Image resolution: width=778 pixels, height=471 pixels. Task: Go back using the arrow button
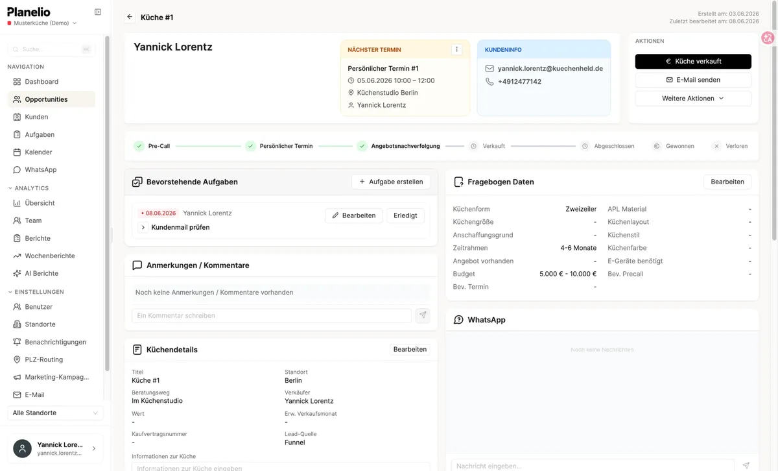130,17
